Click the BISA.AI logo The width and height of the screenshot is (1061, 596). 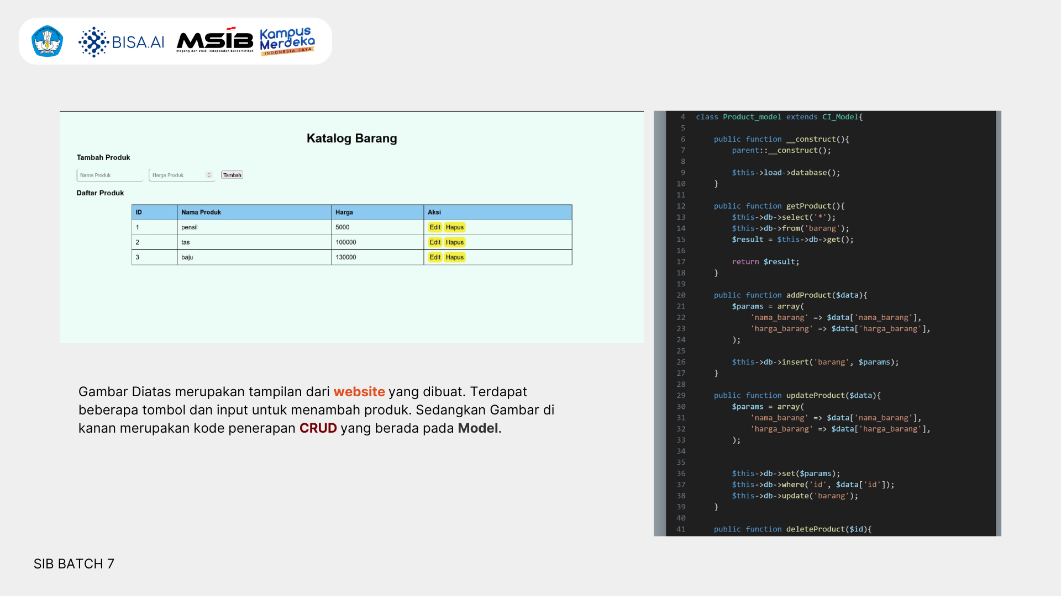(121, 42)
